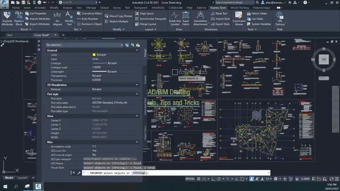The width and height of the screenshot is (340, 191).
Task: Toggle annotation objects visibility in status bar
Action: pos(251,179)
